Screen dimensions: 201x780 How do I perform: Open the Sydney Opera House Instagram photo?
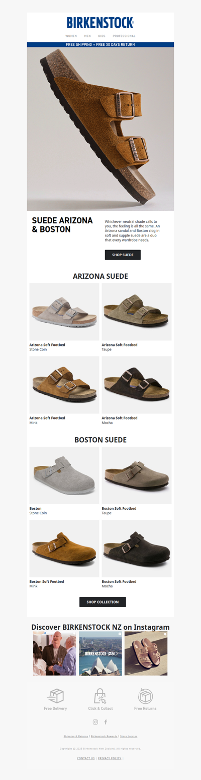(100, 653)
